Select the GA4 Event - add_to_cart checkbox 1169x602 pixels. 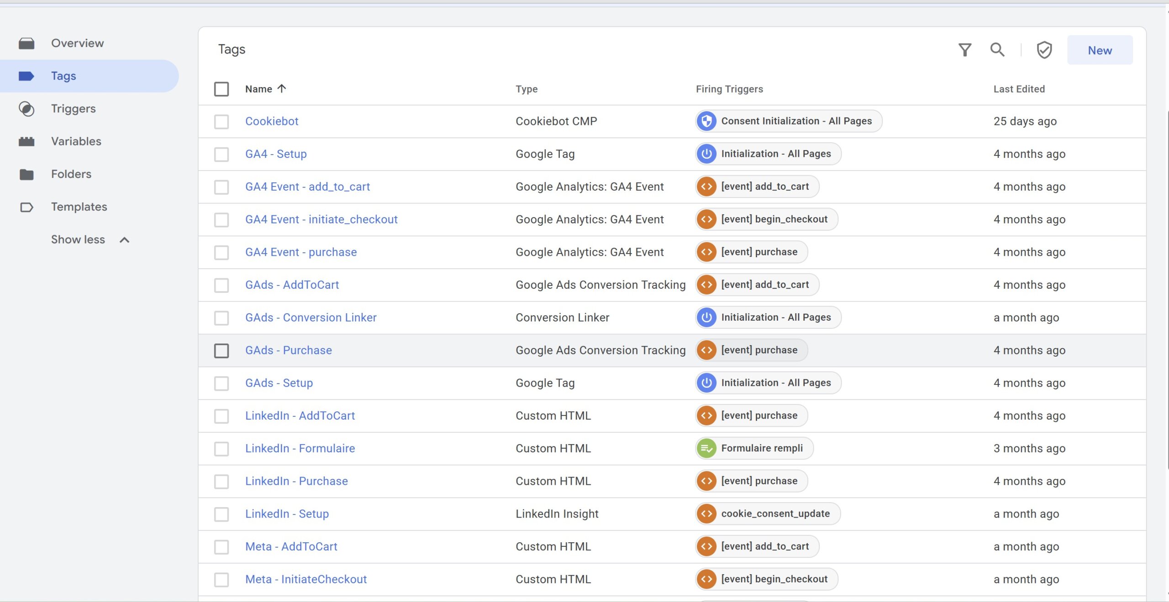click(x=221, y=187)
